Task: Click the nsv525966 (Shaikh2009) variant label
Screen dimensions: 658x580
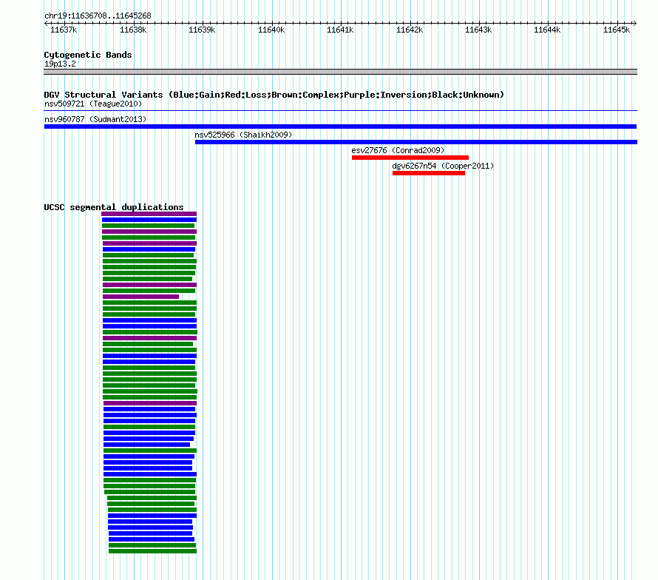Action: 243,135
